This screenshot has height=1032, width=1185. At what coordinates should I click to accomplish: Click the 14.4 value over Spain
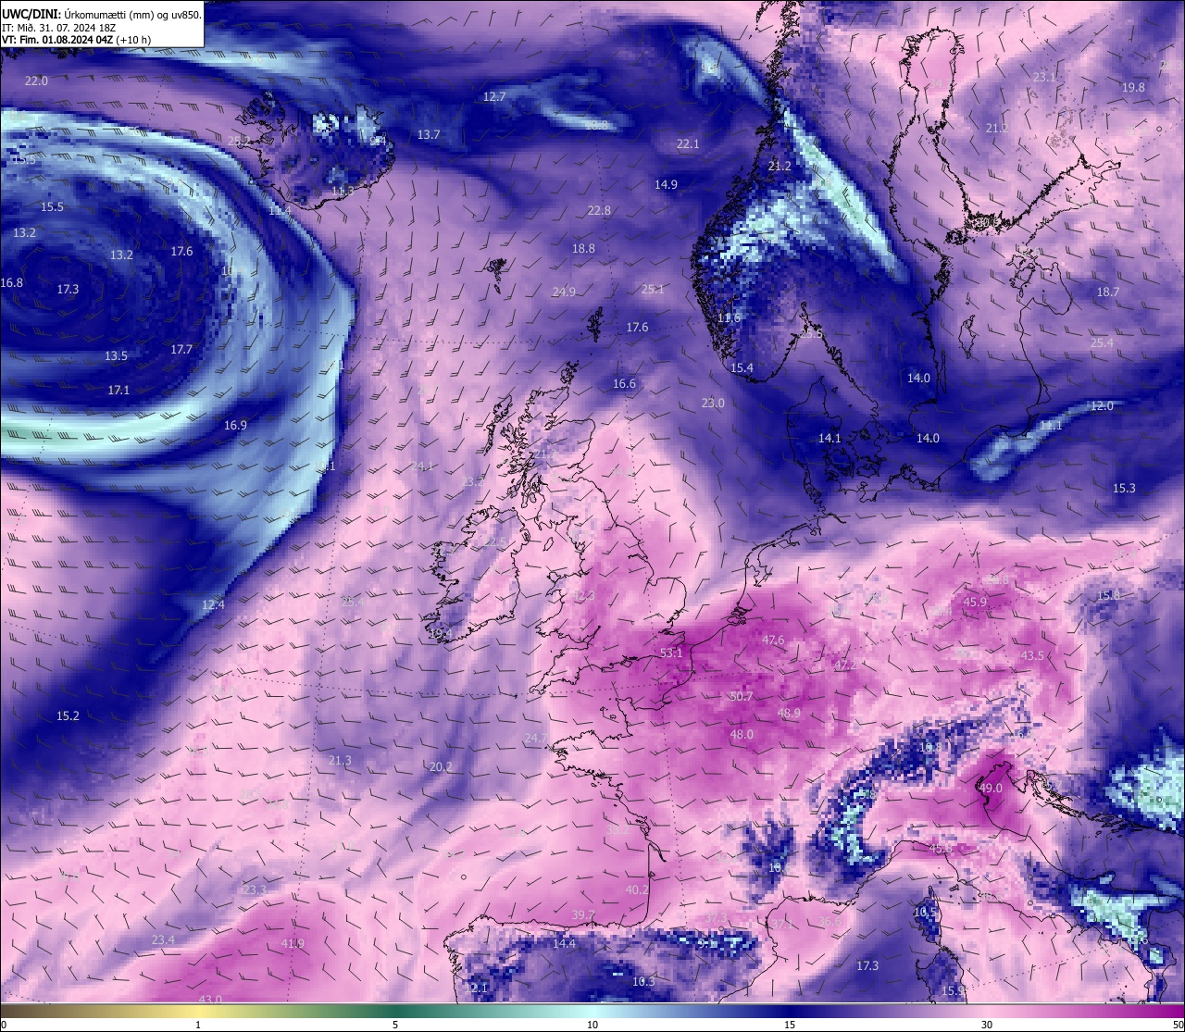564,944
